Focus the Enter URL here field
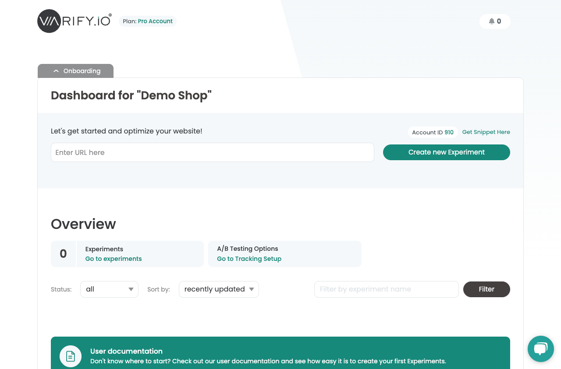Screen dimensions: 561x369 [213, 152]
